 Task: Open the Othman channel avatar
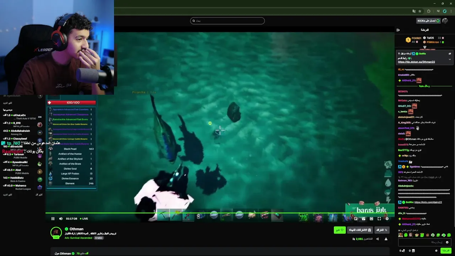click(x=56, y=232)
